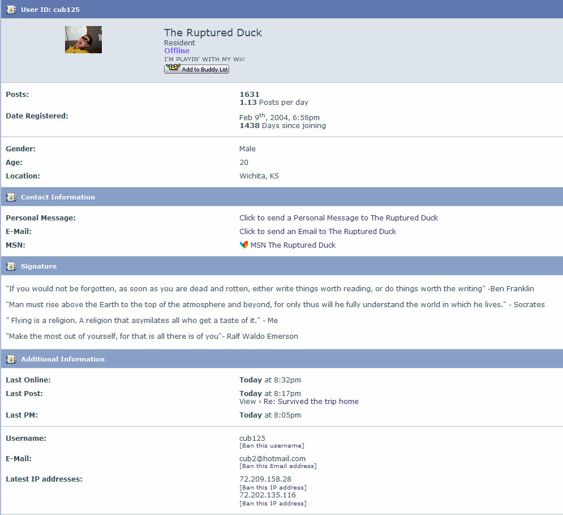Ban IP address 72.202.135.116
This screenshot has width=563, height=515.
click(273, 504)
